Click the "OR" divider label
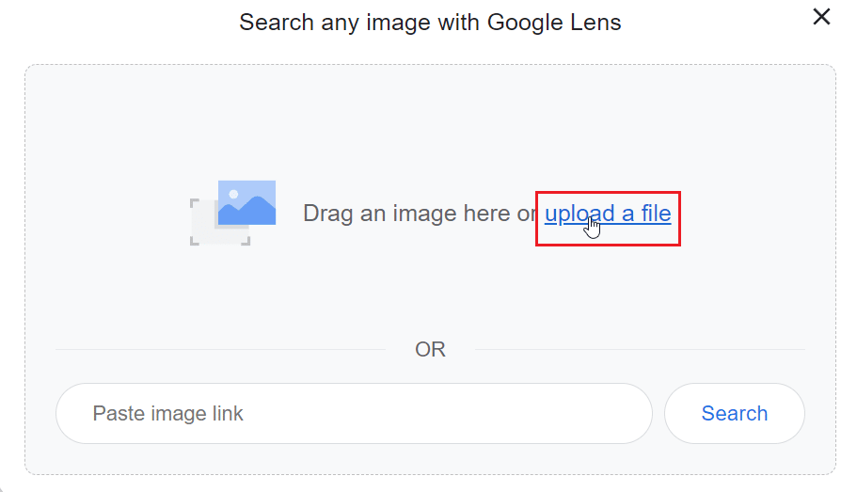This screenshot has width=857, height=492. pyautogui.click(x=430, y=350)
